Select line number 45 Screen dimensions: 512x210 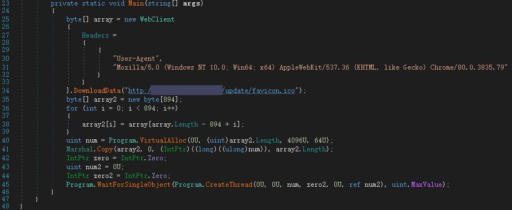point(5,185)
